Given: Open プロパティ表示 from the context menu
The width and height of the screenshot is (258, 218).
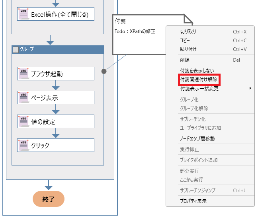Looking at the screenshot, I should tap(193, 201).
